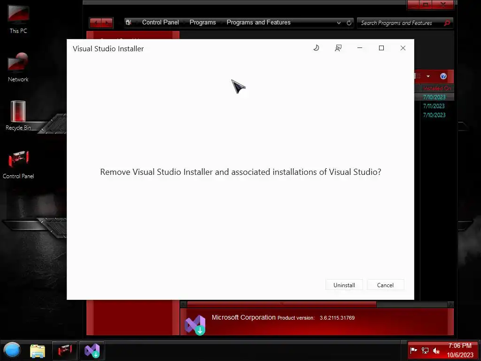Open network tray icon
This screenshot has width=481, height=361.
[425, 350]
